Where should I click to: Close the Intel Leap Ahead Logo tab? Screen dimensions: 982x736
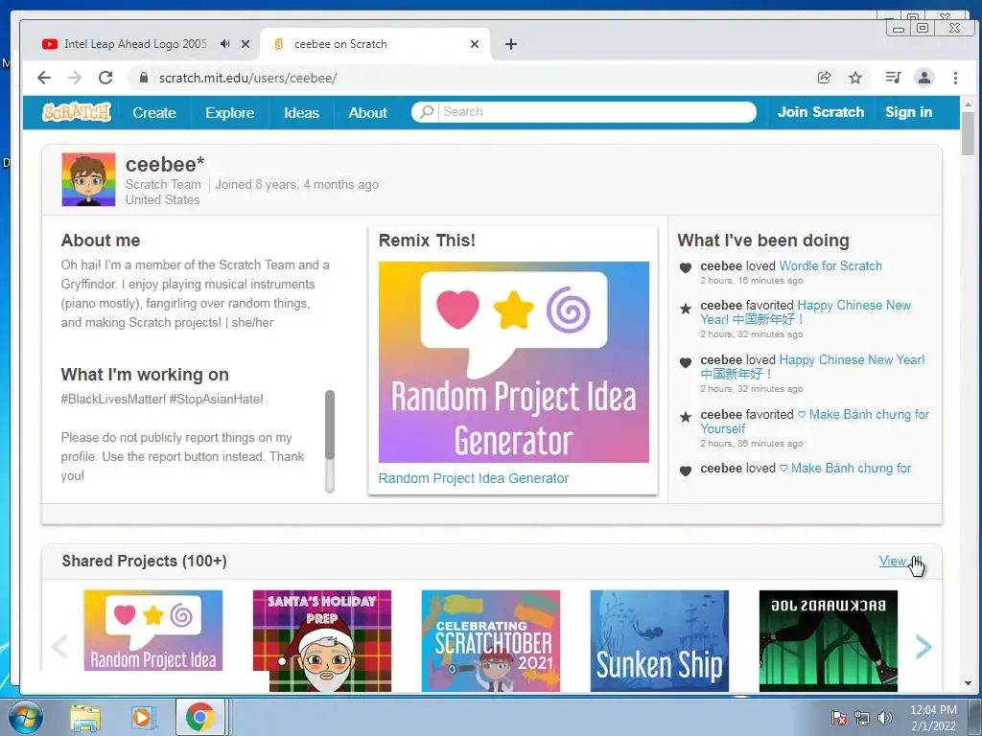(245, 44)
